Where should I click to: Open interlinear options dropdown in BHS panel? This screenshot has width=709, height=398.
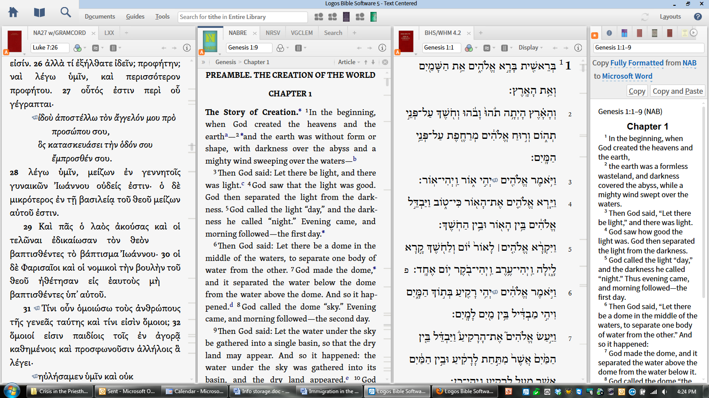pos(489,48)
